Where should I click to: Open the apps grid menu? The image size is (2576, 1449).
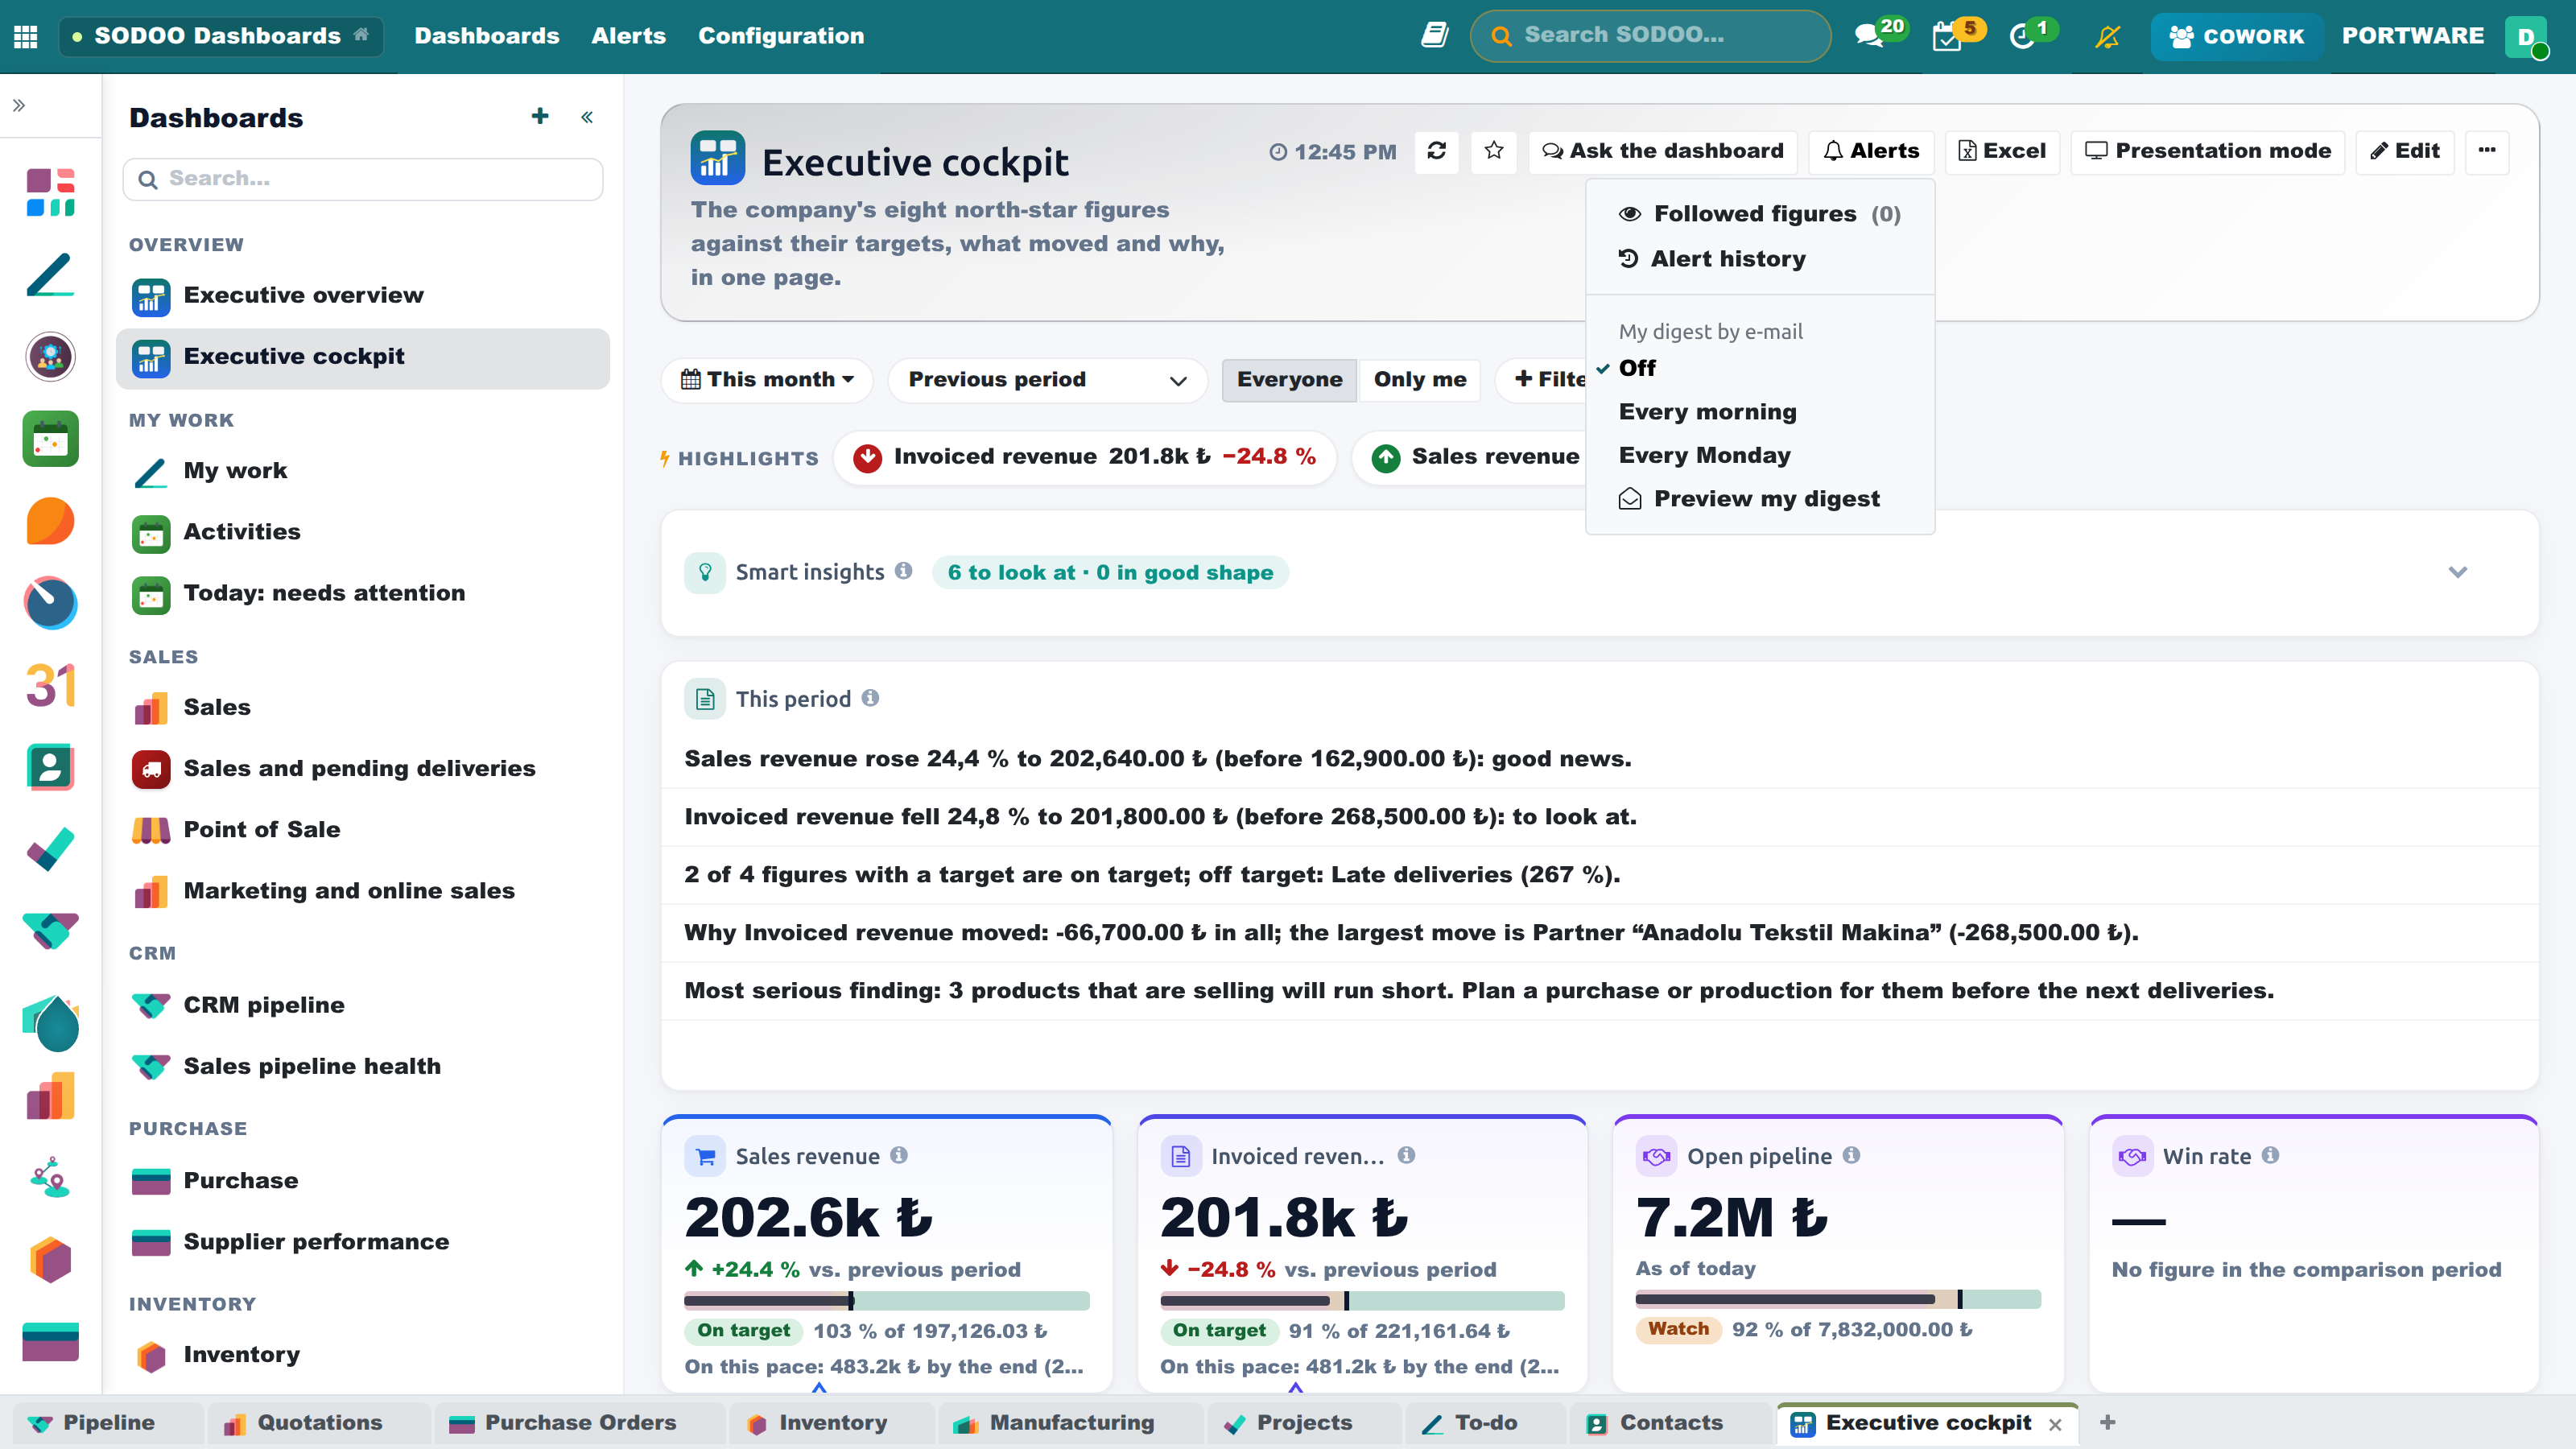26,36
